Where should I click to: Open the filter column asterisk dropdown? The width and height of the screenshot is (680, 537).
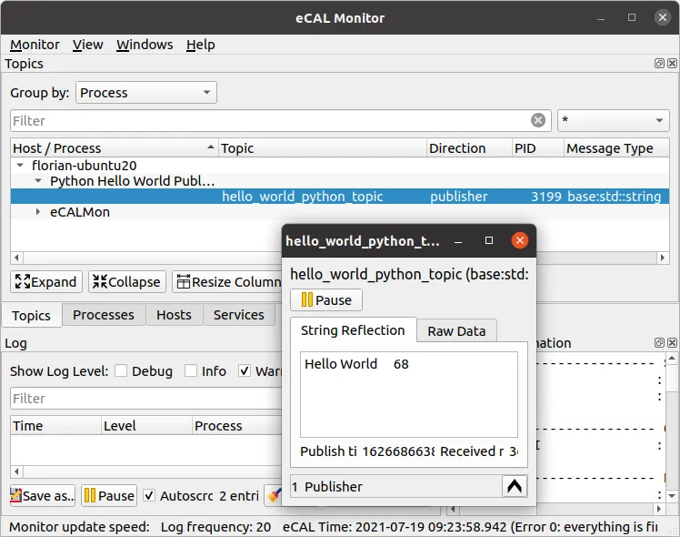(x=613, y=120)
